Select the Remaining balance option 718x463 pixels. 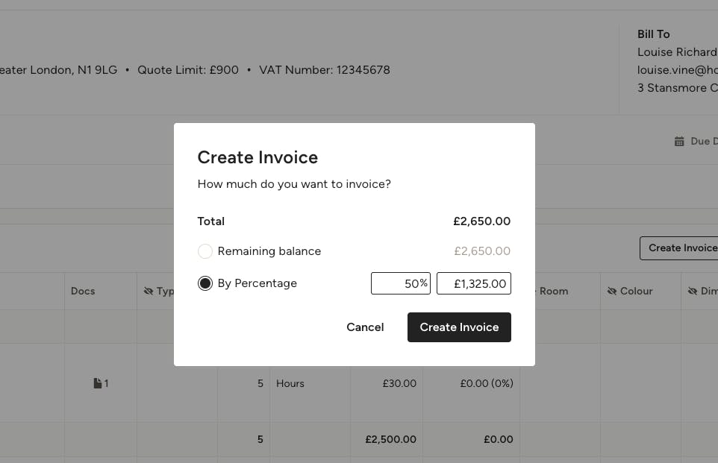(205, 251)
